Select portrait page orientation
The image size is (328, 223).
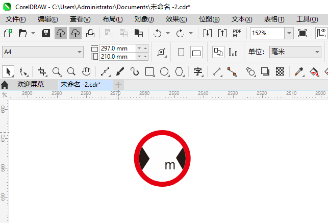tap(182, 52)
